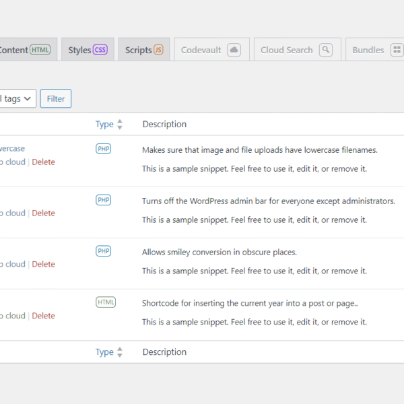Click the PHP badge on the admin bar row

(x=103, y=200)
